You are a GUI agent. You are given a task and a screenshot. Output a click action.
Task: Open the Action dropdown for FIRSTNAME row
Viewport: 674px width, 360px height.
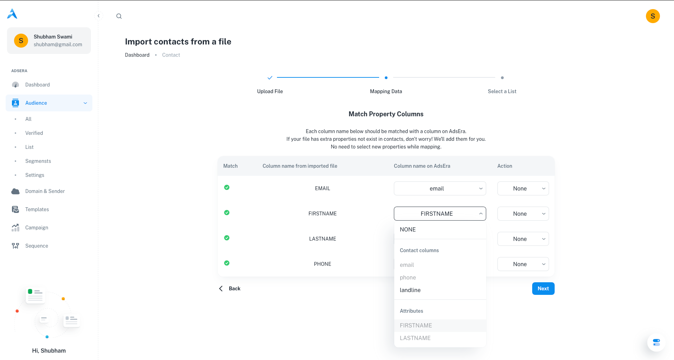(x=523, y=214)
